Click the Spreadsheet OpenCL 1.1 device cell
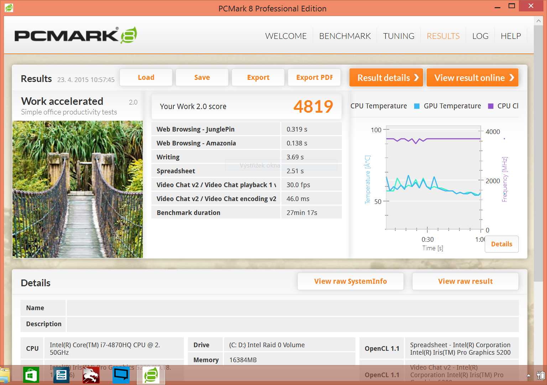The height and width of the screenshot is (385, 547). (461, 348)
